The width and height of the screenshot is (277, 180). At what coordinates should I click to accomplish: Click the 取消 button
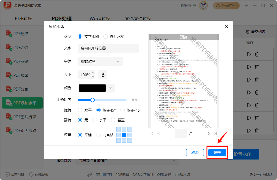click(195, 153)
